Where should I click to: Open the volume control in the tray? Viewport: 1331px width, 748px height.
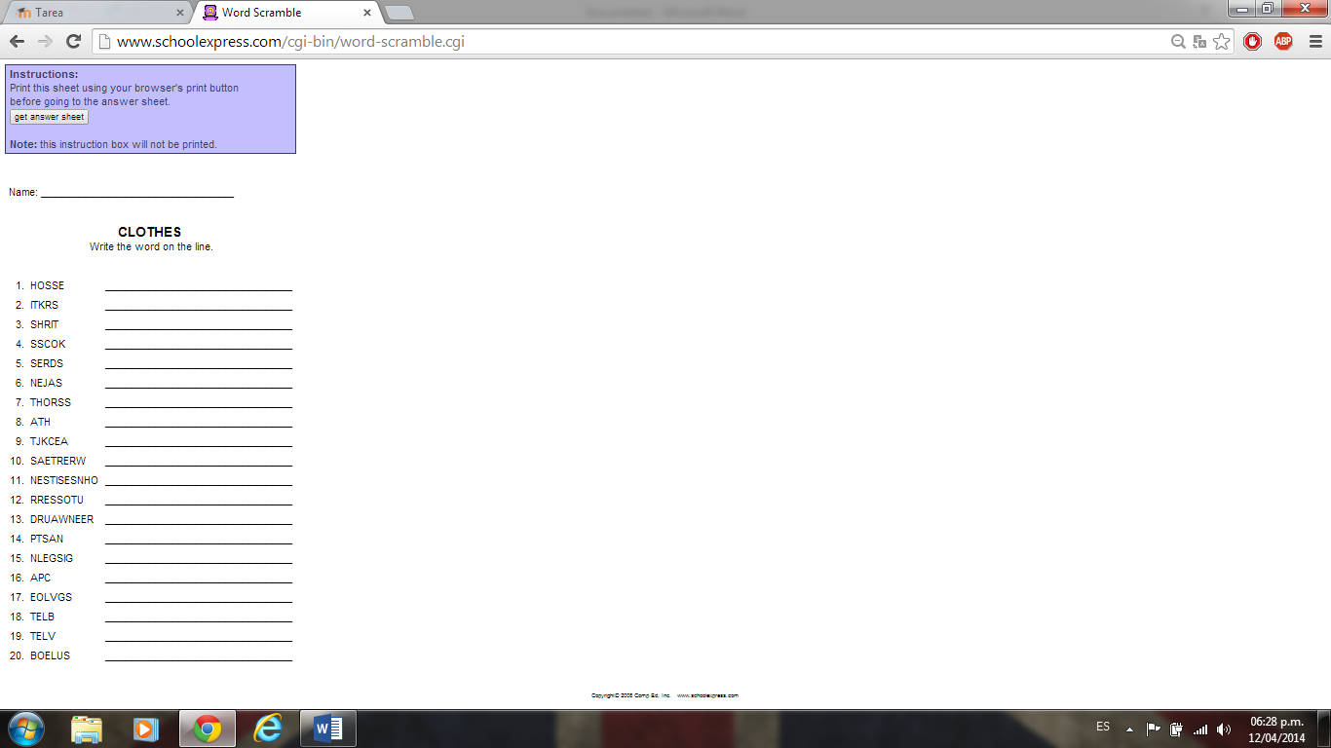[x=1224, y=729]
